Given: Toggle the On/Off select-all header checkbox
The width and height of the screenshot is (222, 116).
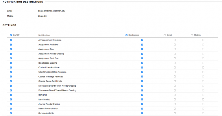Looking at the screenshot, I should click(11, 35).
